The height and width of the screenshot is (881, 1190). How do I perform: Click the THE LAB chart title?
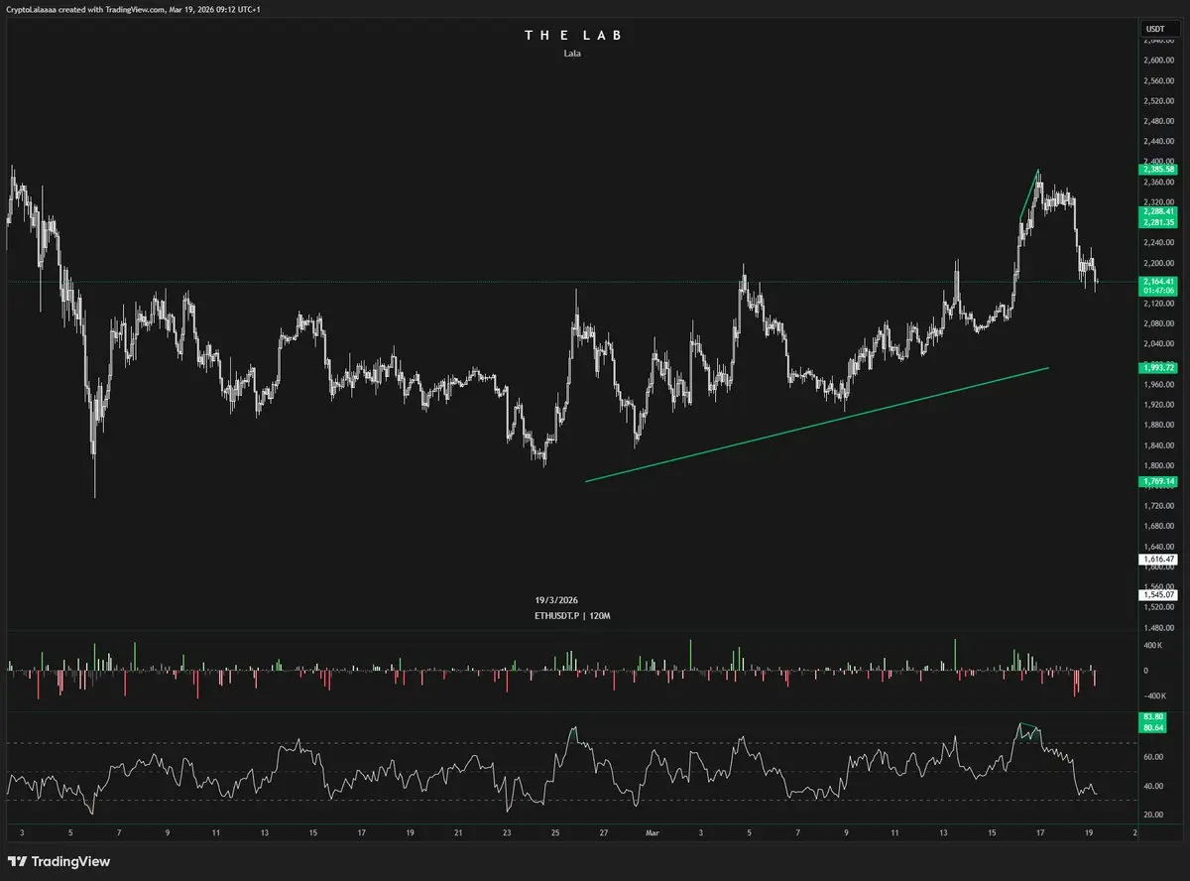(572, 36)
